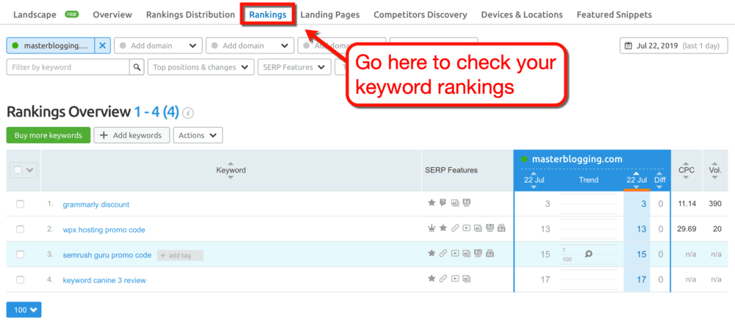Click the reviews star icon for grammarly discount
Image resolution: width=735 pixels, height=322 pixels.
(x=431, y=202)
